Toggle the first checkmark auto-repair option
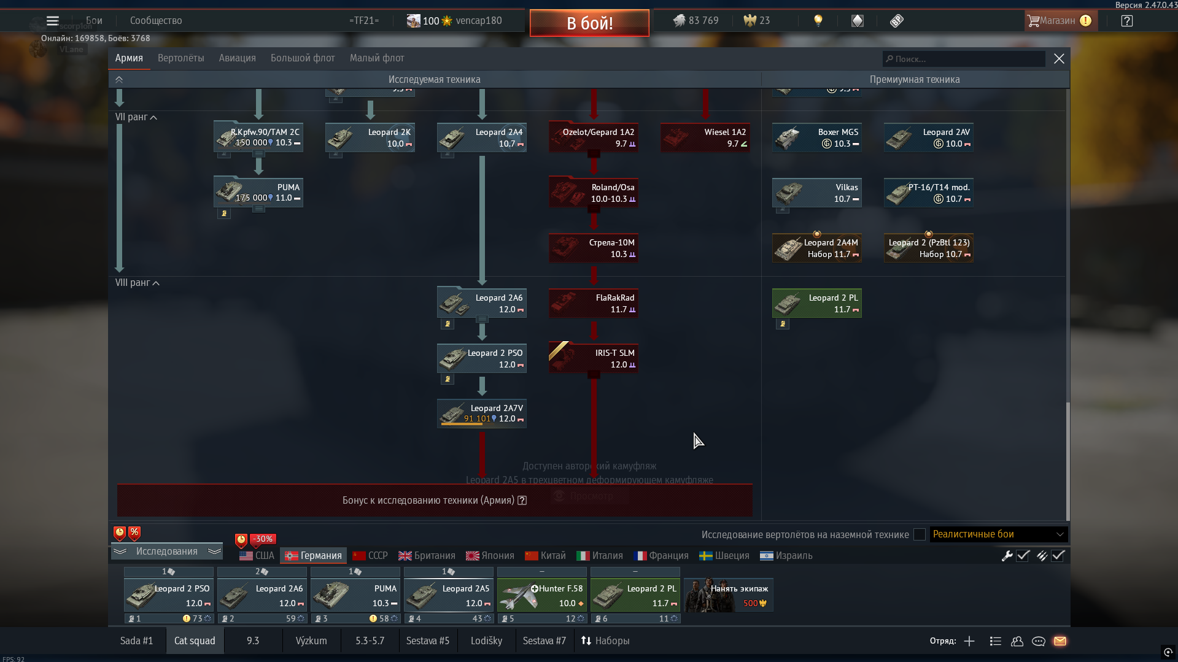Screen dimensions: 1178x662 (x=1023, y=556)
